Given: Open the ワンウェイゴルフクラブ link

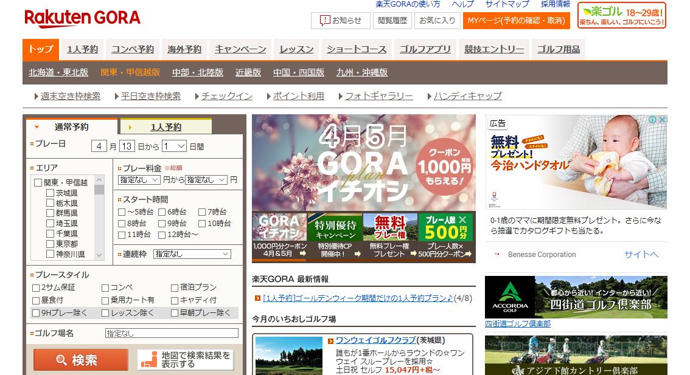Looking at the screenshot, I should pos(375,340).
